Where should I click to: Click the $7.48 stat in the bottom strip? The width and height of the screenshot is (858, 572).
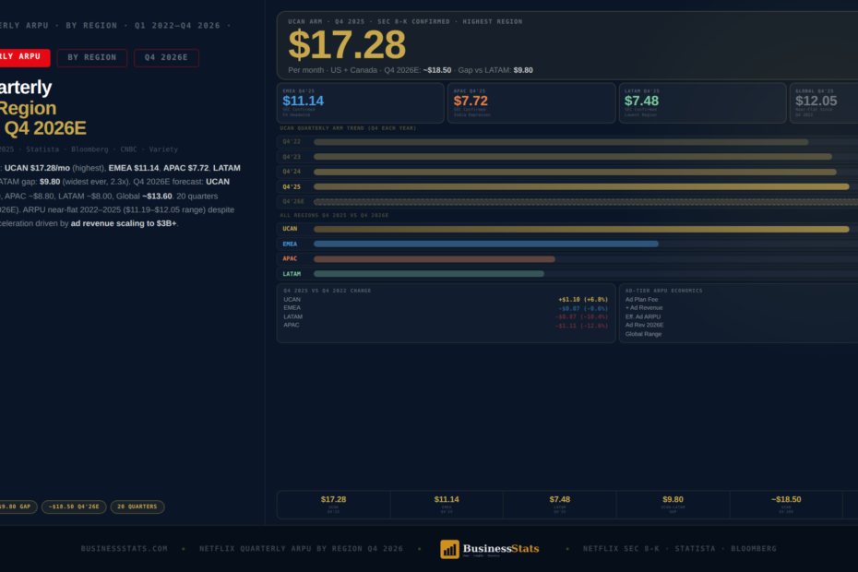click(x=560, y=504)
